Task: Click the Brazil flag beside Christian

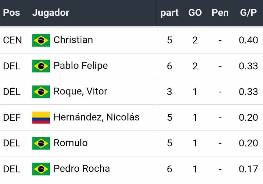Action: [x=41, y=40]
